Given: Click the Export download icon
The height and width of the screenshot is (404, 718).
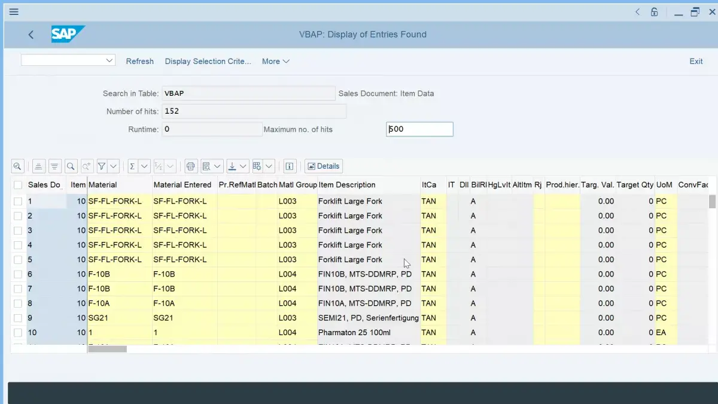Looking at the screenshot, I should pyautogui.click(x=232, y=166).
